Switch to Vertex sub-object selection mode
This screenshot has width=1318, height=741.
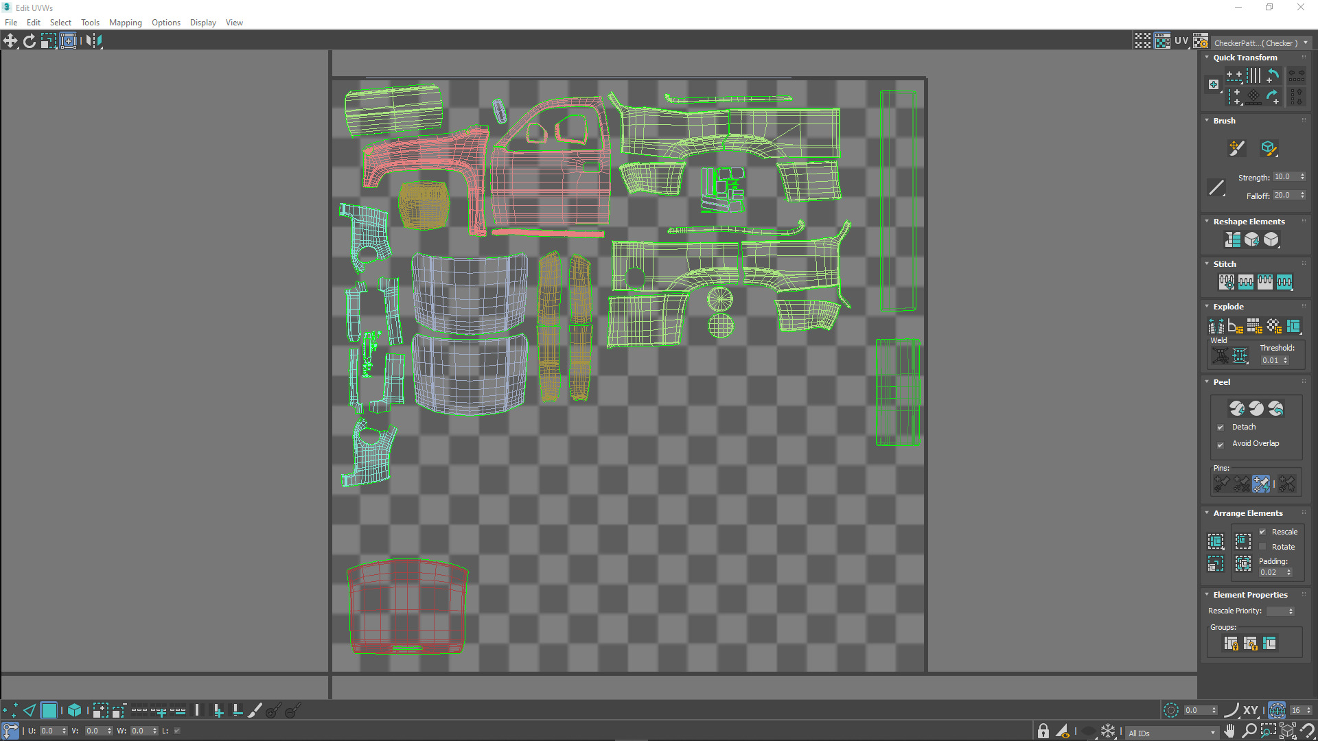[10, 711]
